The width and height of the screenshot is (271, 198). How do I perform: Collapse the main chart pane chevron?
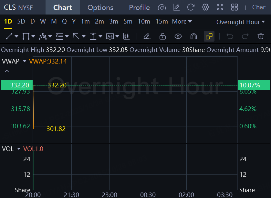coord(7,71)
